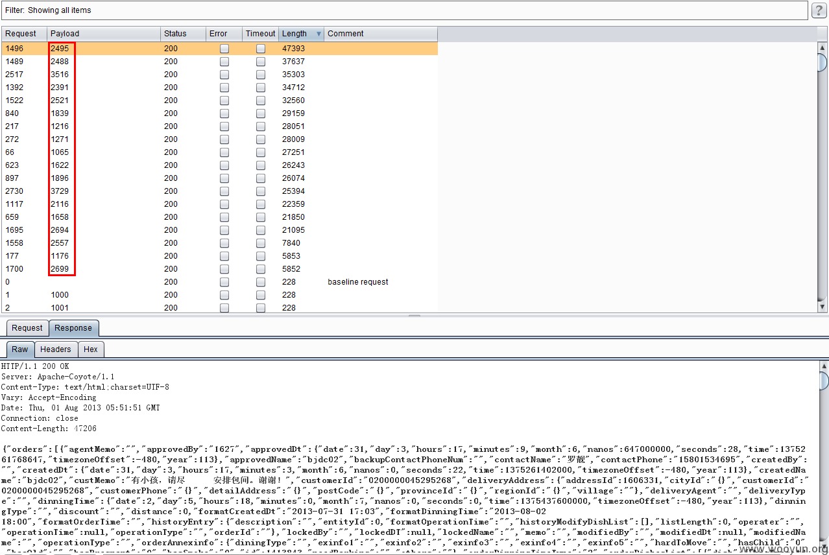
Task: Select the row with request number 1695
Action: [x=219, y=230]
